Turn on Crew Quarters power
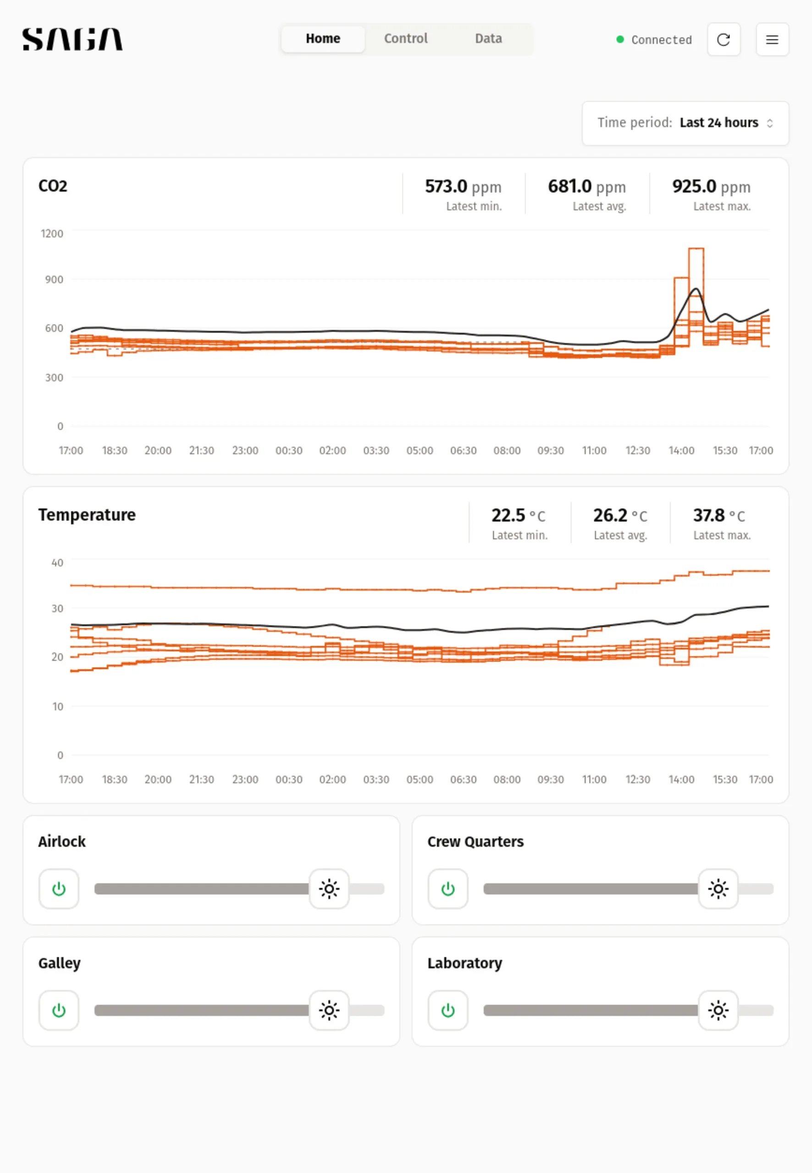Screen dimensions: 812x1173 pos(447,889)
